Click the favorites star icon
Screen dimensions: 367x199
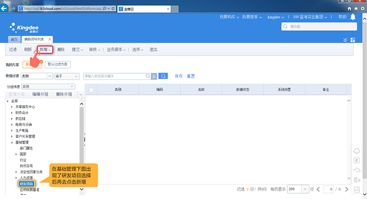356,9
